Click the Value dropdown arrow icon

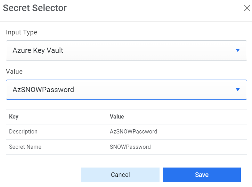[x=238, y=90]
